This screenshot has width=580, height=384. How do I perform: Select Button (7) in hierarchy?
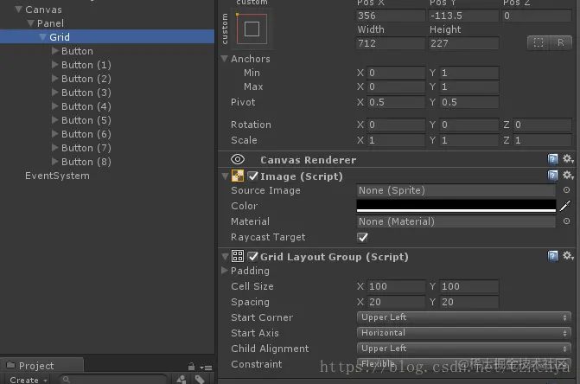pos(86,148)
